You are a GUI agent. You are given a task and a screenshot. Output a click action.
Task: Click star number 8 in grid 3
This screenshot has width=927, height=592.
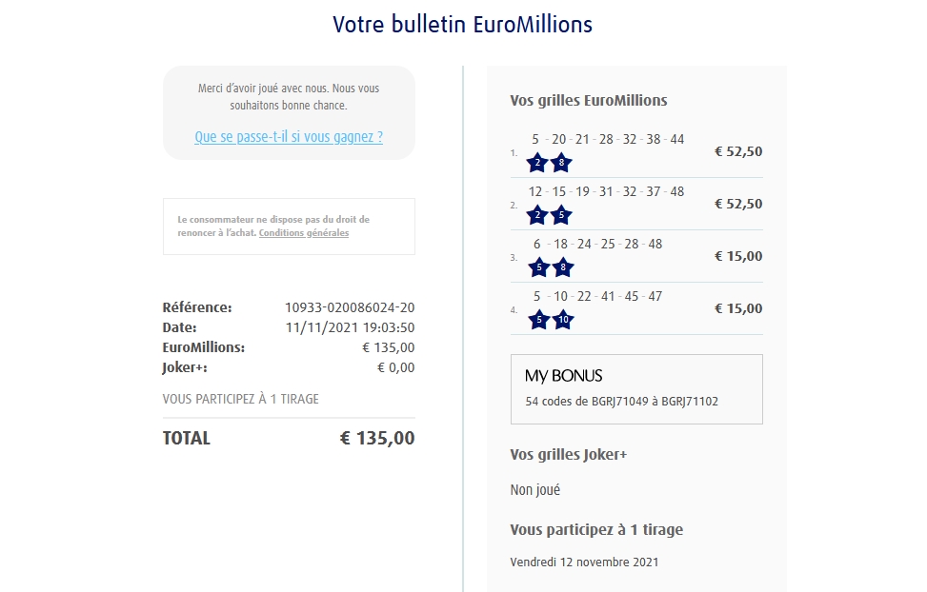pyautogui.click(x=562, y=267)
